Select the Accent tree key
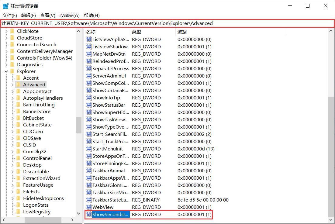The width and height of the screenshot is (335, 224). click(x=31, y=78)
